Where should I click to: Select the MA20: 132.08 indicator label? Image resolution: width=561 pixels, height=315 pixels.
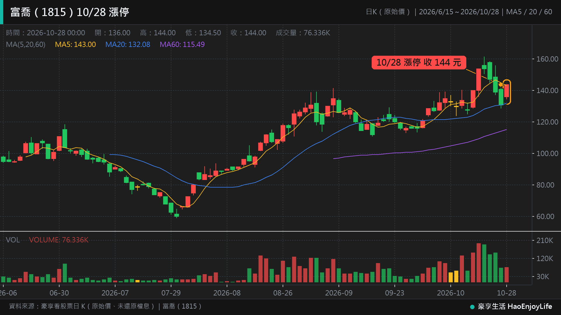pos(128,45)
